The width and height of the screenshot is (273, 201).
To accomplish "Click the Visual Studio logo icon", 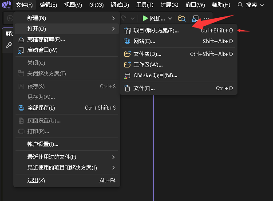I will [x=6, y=5].
